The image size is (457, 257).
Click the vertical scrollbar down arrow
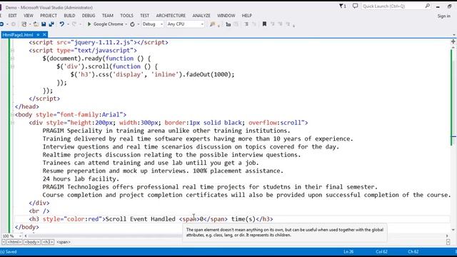453,230
